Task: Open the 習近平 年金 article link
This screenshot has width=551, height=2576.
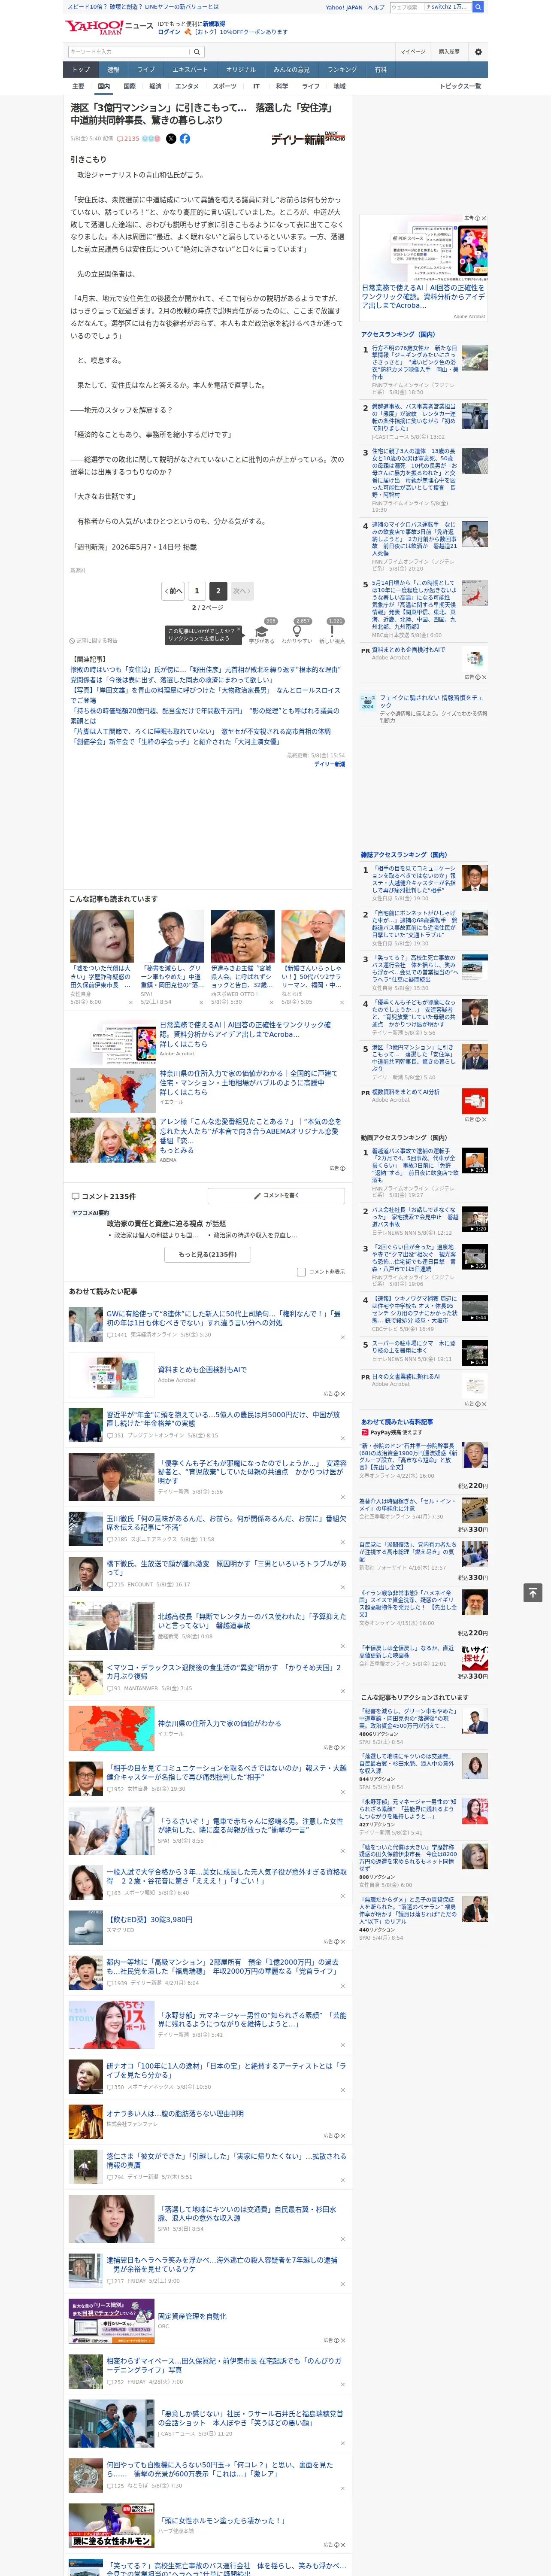Action: pyautogui.click(x=223, y=1419)
